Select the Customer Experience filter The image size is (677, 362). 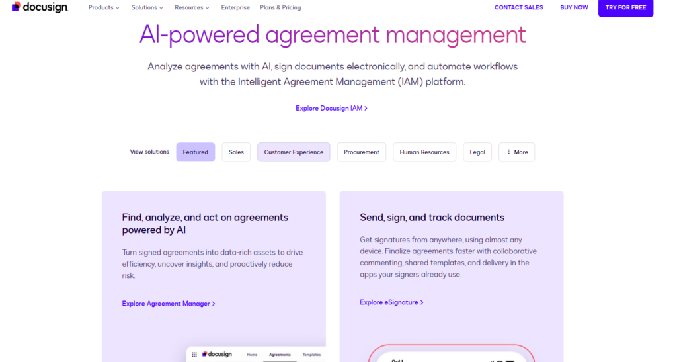tap(294, 152)
